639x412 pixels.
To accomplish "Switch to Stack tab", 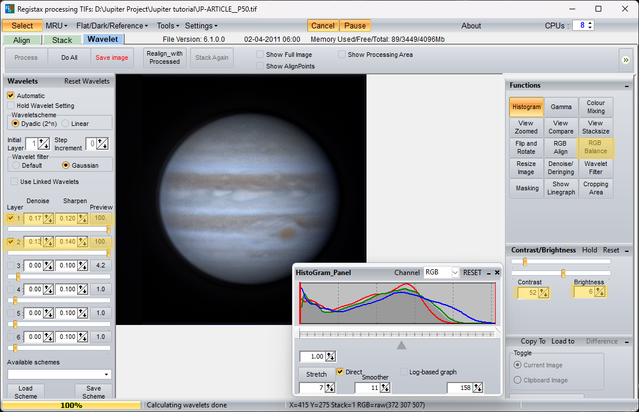I will 62,40.
